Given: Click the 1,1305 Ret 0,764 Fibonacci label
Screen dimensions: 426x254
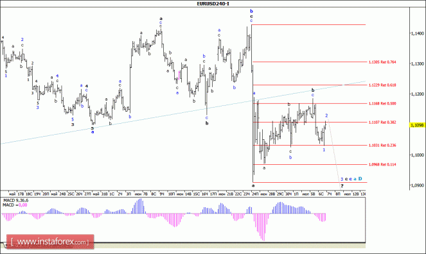Looking at the screenshot, I should [382, 62].
